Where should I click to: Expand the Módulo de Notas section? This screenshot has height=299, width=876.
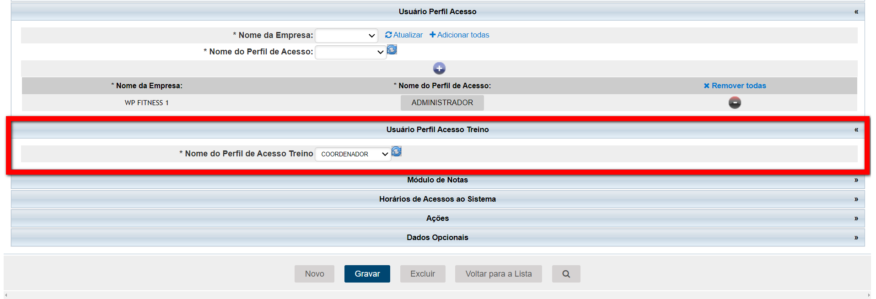pyautogui.click(x=856, y=180)
